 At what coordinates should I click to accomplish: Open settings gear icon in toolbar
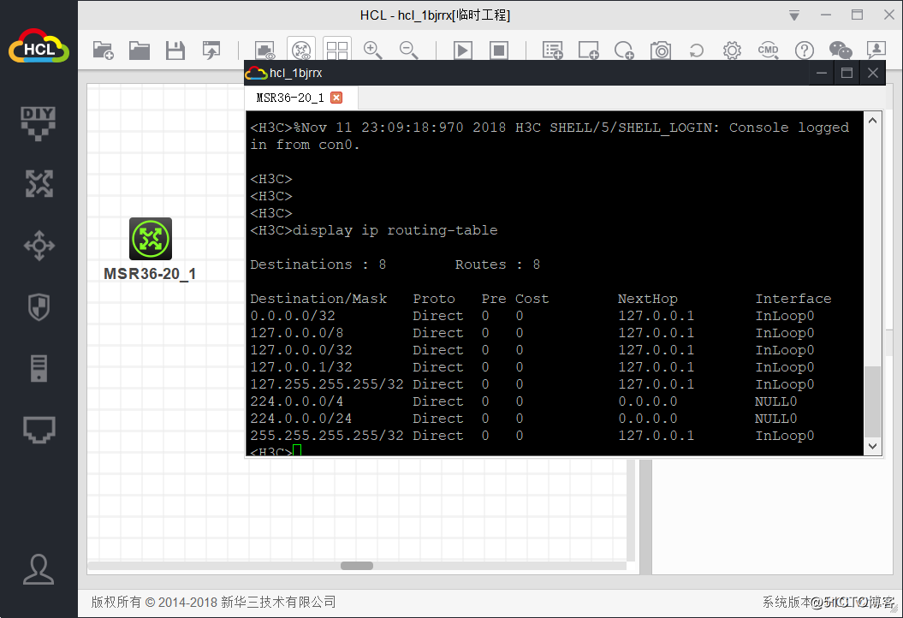pos(732,51)
